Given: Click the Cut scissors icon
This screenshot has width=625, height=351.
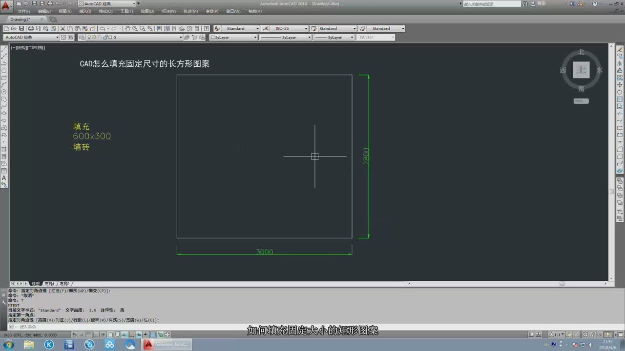Looking at the screenshot, I should tap(62, 28).
